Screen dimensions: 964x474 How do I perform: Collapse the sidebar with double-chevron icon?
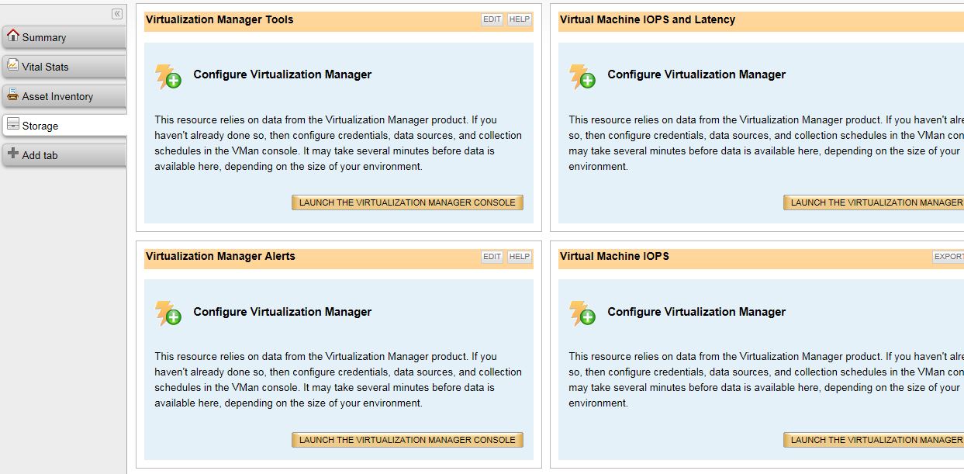point(117,14)
